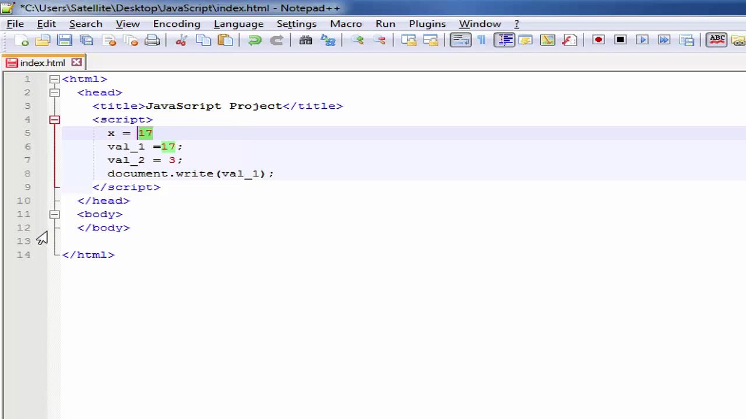
Task: Click the grey Redo arrow
Action: [x=276, y=40]
